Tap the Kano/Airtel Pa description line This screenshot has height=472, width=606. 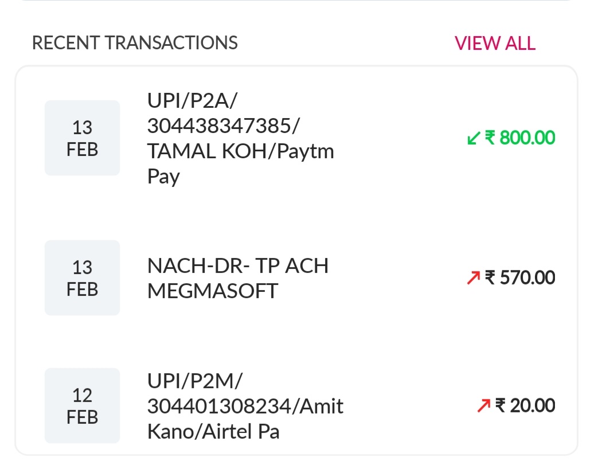(213, 431)
